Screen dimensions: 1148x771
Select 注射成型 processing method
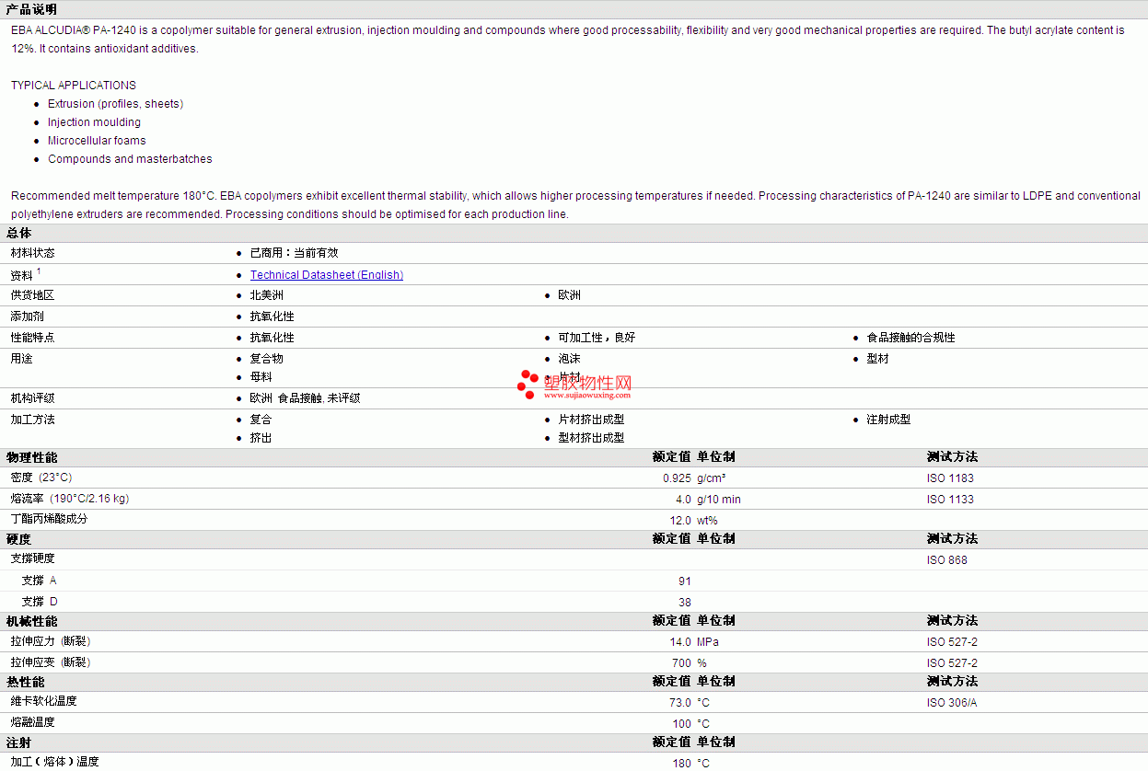point(888,420)
